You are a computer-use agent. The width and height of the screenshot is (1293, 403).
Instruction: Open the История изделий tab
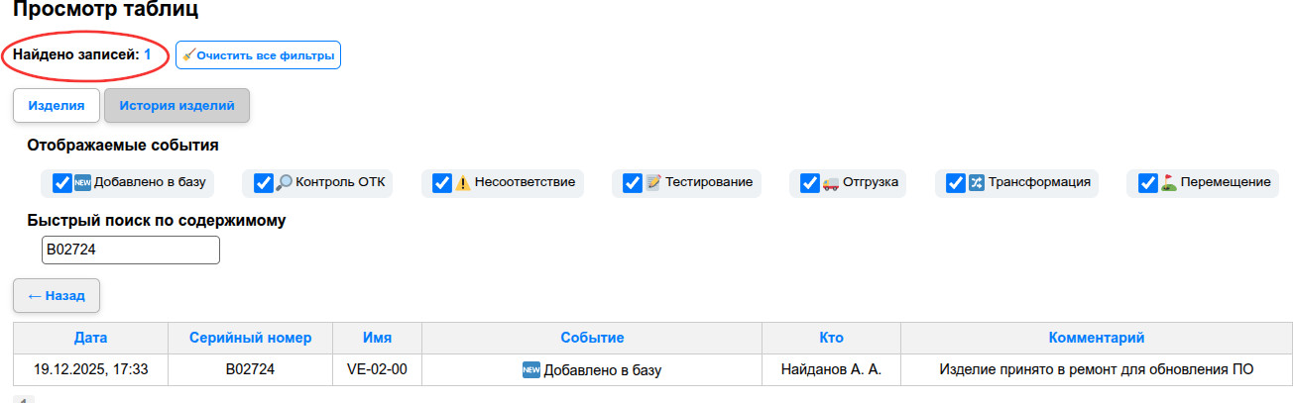pos(176,106)
